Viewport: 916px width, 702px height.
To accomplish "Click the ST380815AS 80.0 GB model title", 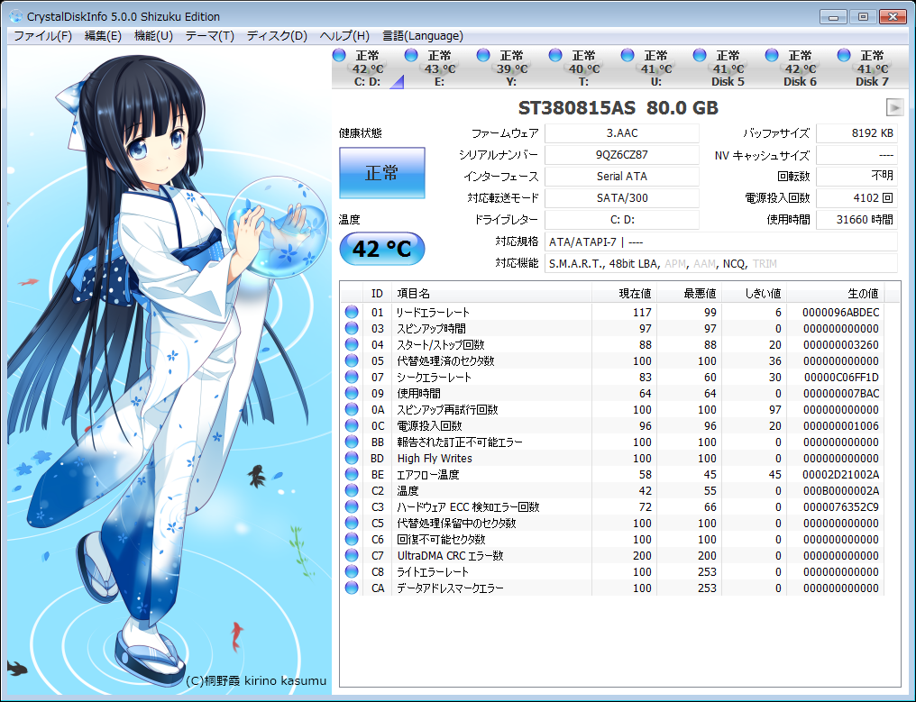I will (618, 108).
